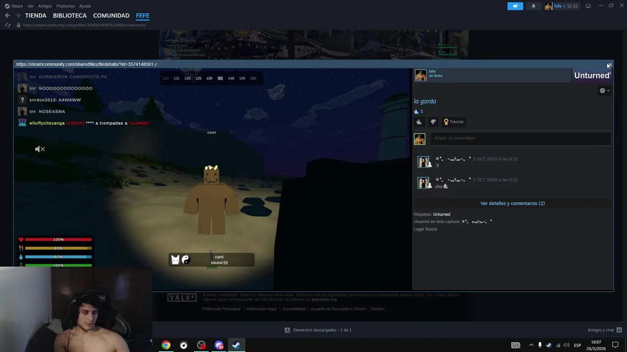
Task: Rate the screenshot thumbs up
Action: click(x=419, y=122)
